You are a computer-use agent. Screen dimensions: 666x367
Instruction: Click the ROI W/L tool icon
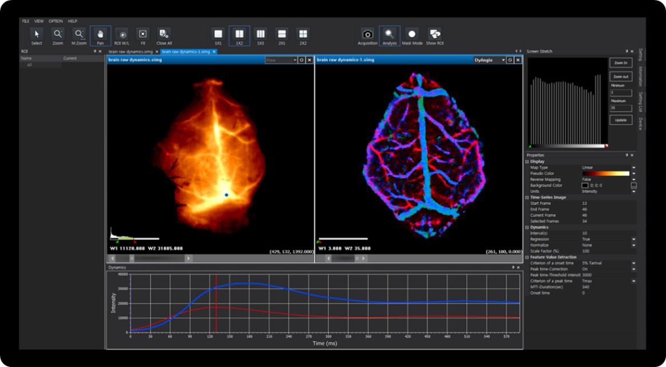tap(121, 35)
